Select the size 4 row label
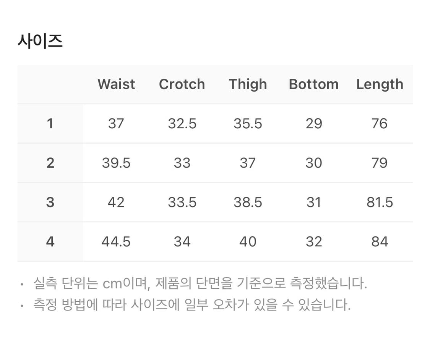The height and width of the screenshot is (346, 430). [x=50, y=242]
